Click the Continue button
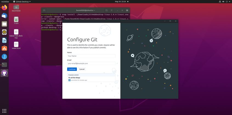Viewport: 232px width, 115px height. coord(72,69)
